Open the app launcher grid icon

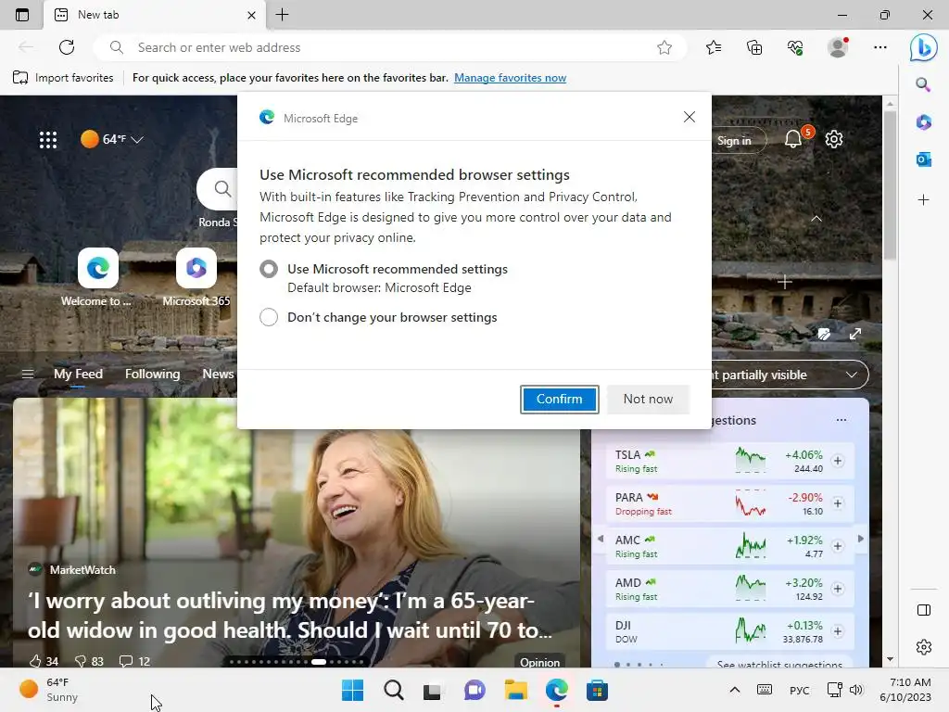48,140
